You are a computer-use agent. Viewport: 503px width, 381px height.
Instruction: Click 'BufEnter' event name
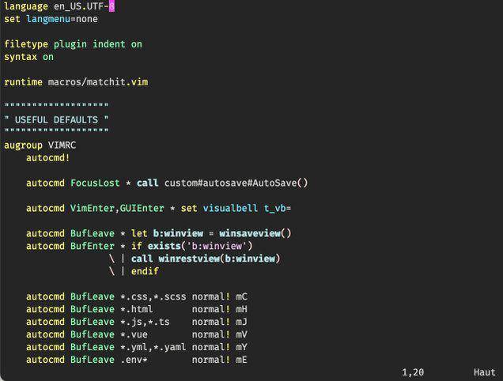[93, 247]
